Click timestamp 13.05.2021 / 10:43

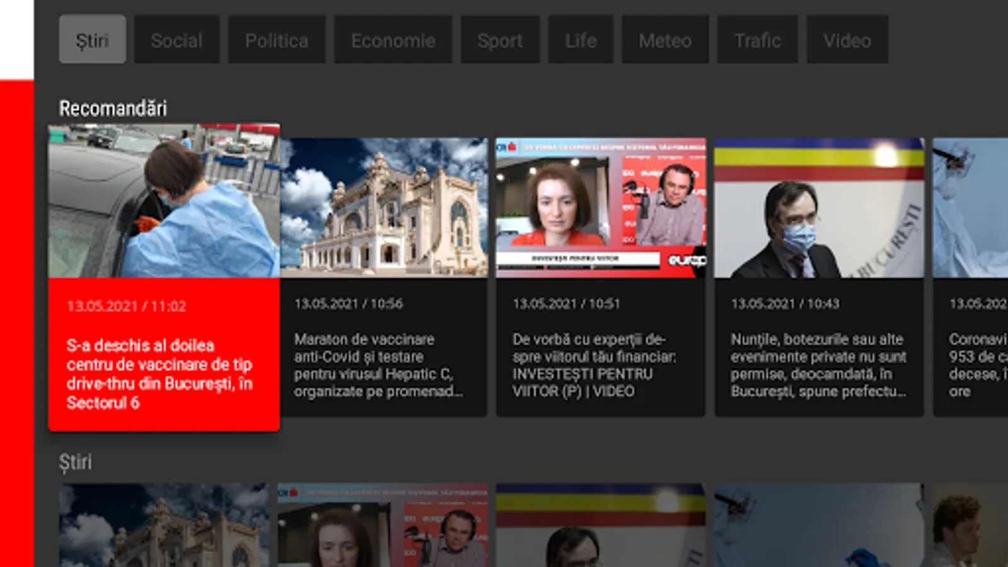[785, 304]
